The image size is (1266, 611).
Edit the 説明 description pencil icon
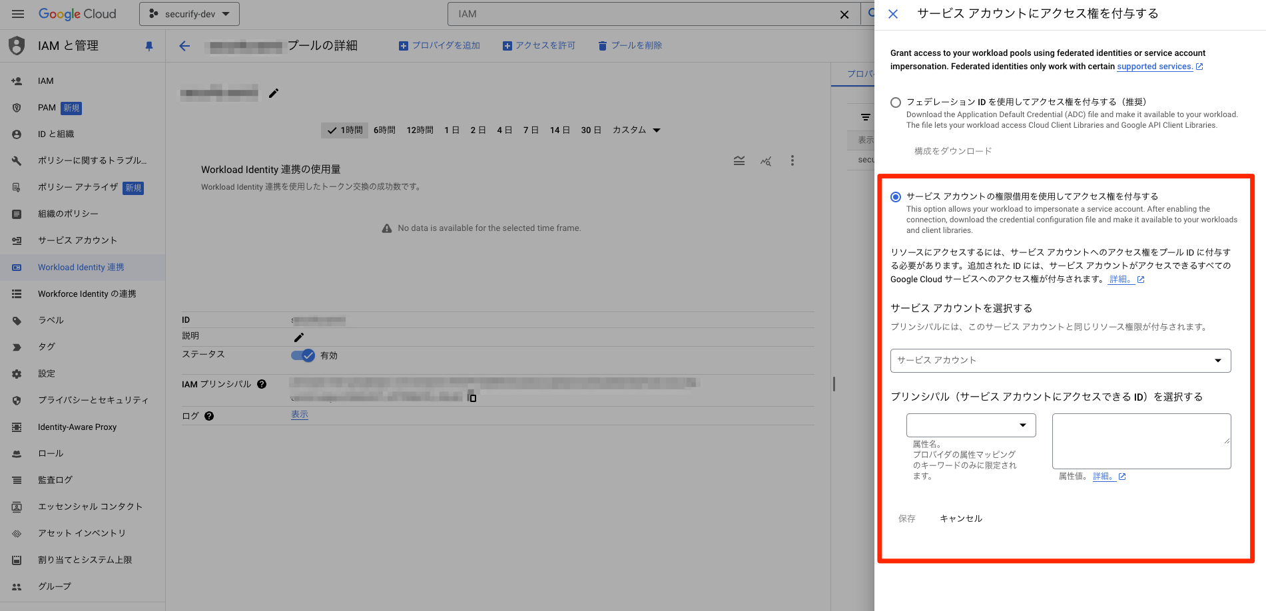click(x=299, y=337)
